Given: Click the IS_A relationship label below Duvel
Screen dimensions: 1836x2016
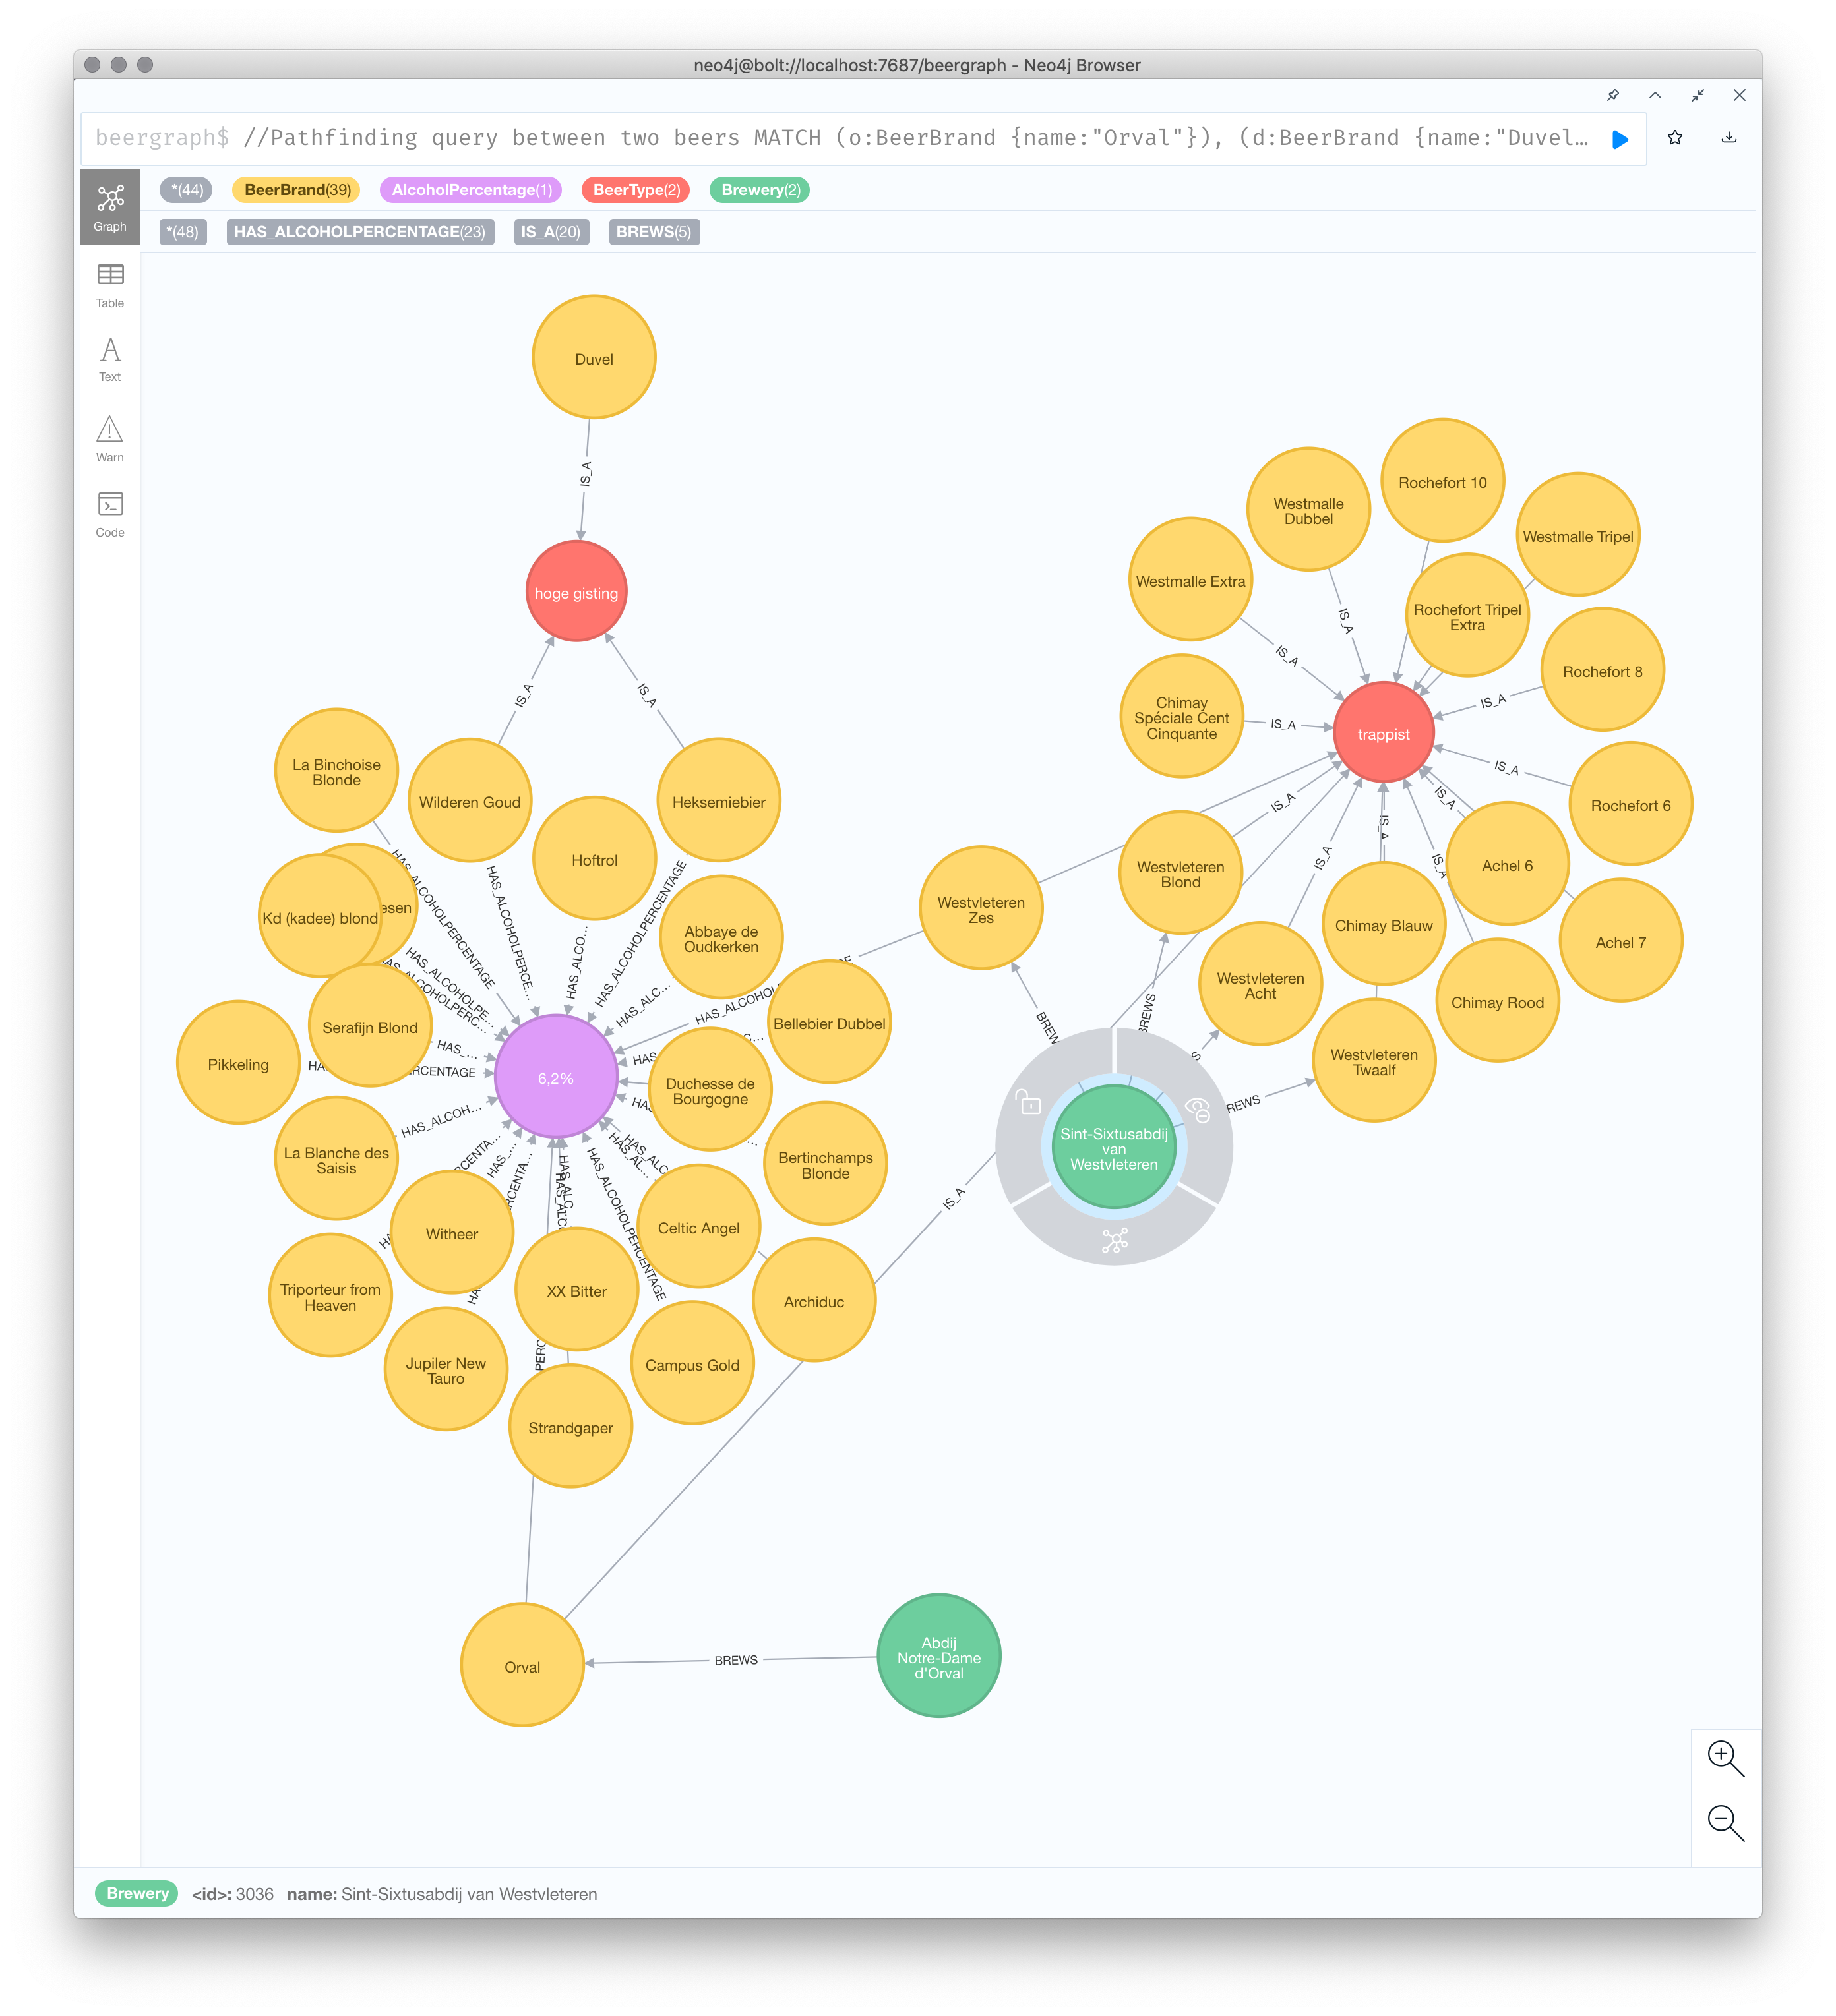Looking at the screenshot, I should click(x=586, y=474).
